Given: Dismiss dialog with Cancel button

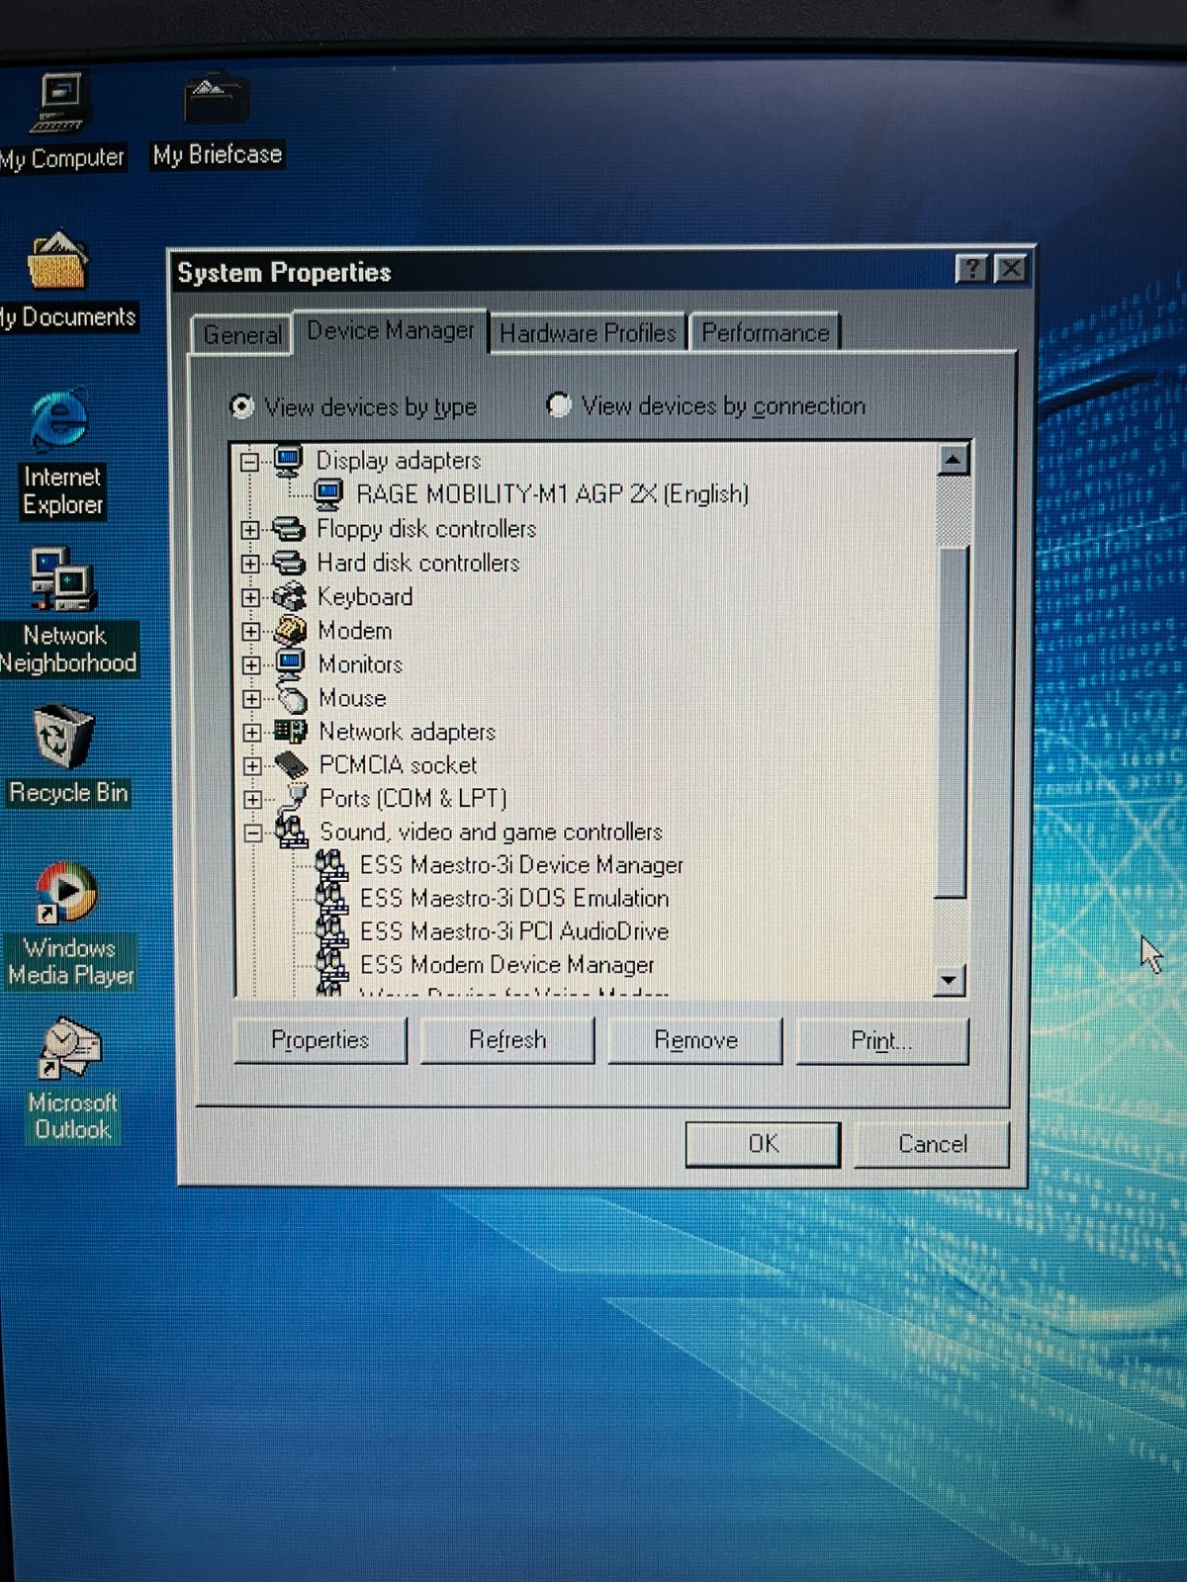Looking at the screenshot, I should tap(932, 1144).
